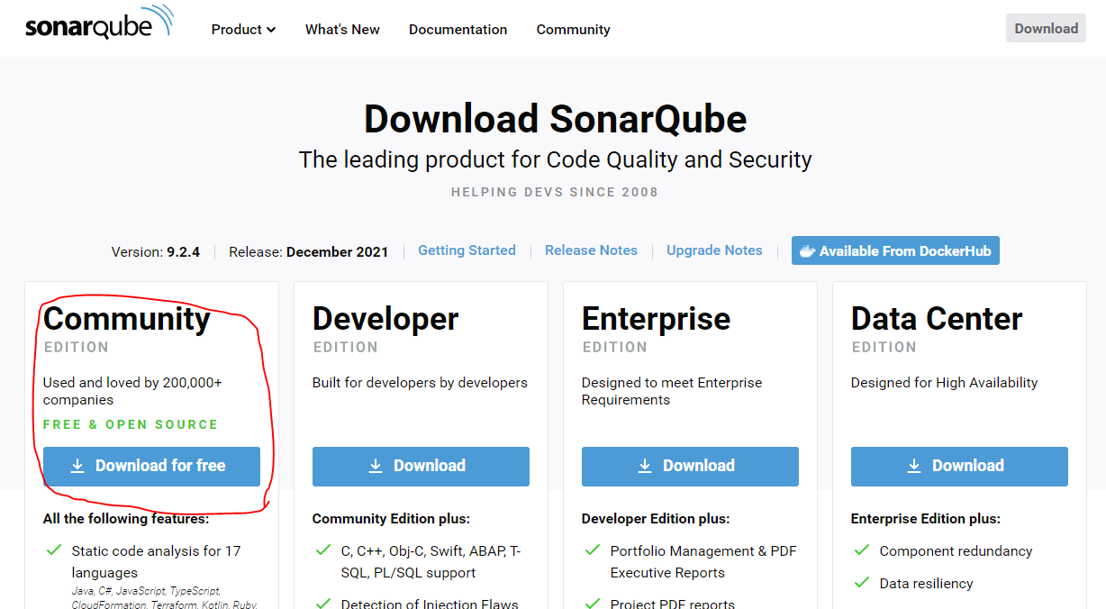Open the Upgrade Notes link
This screenshot has width=1106, height=609.
(x=714, y=250)
